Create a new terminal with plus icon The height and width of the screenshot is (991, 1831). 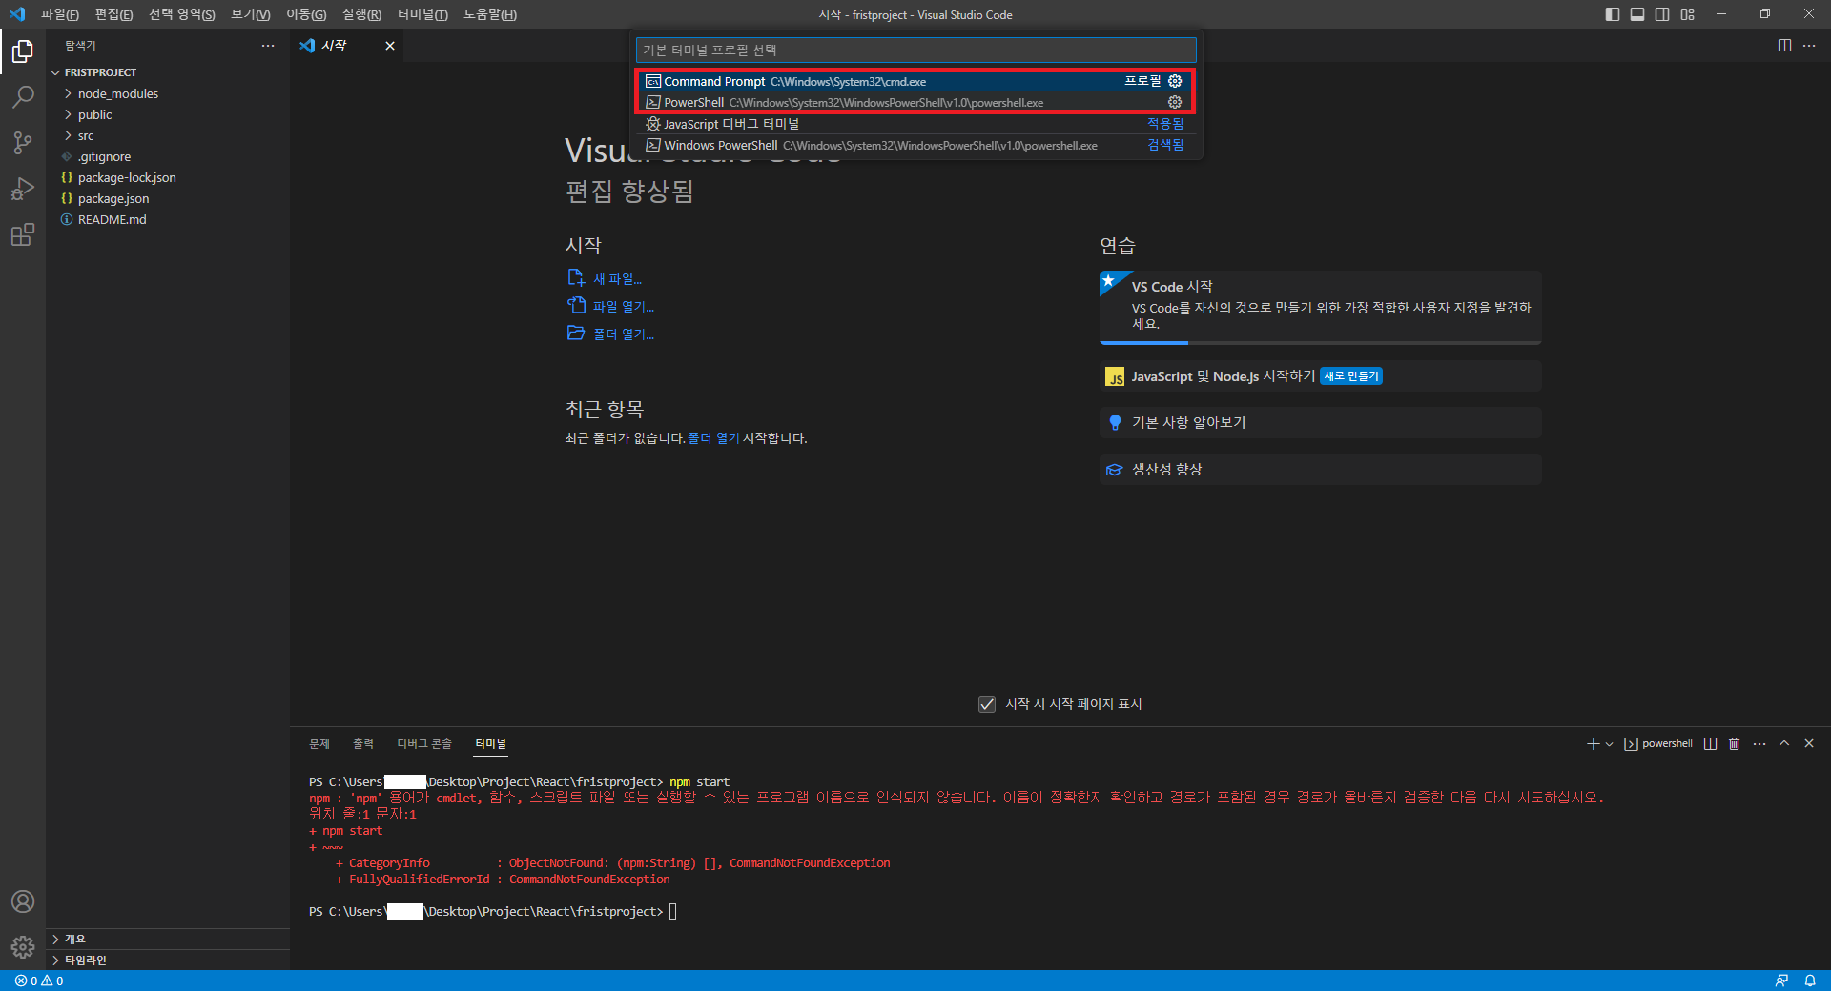click(1593, 743)
